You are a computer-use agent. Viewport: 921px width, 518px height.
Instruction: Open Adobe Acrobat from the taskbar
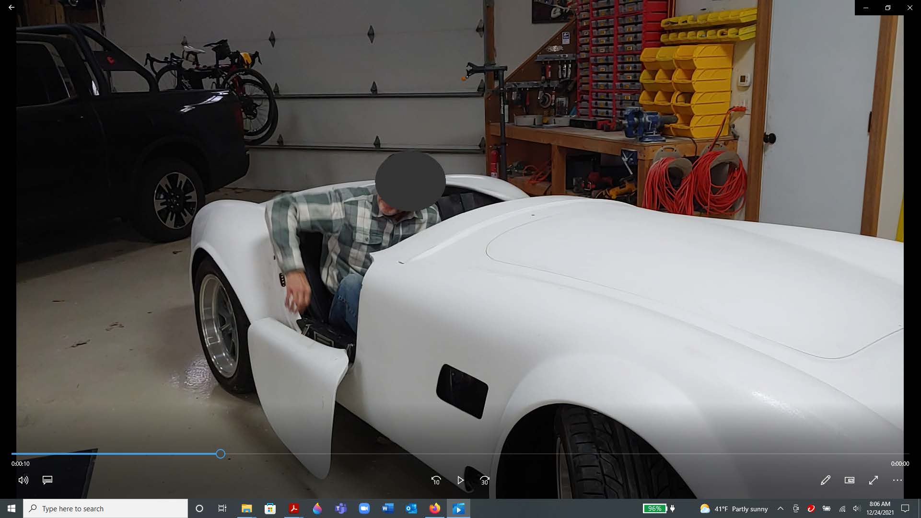[294, 508]
